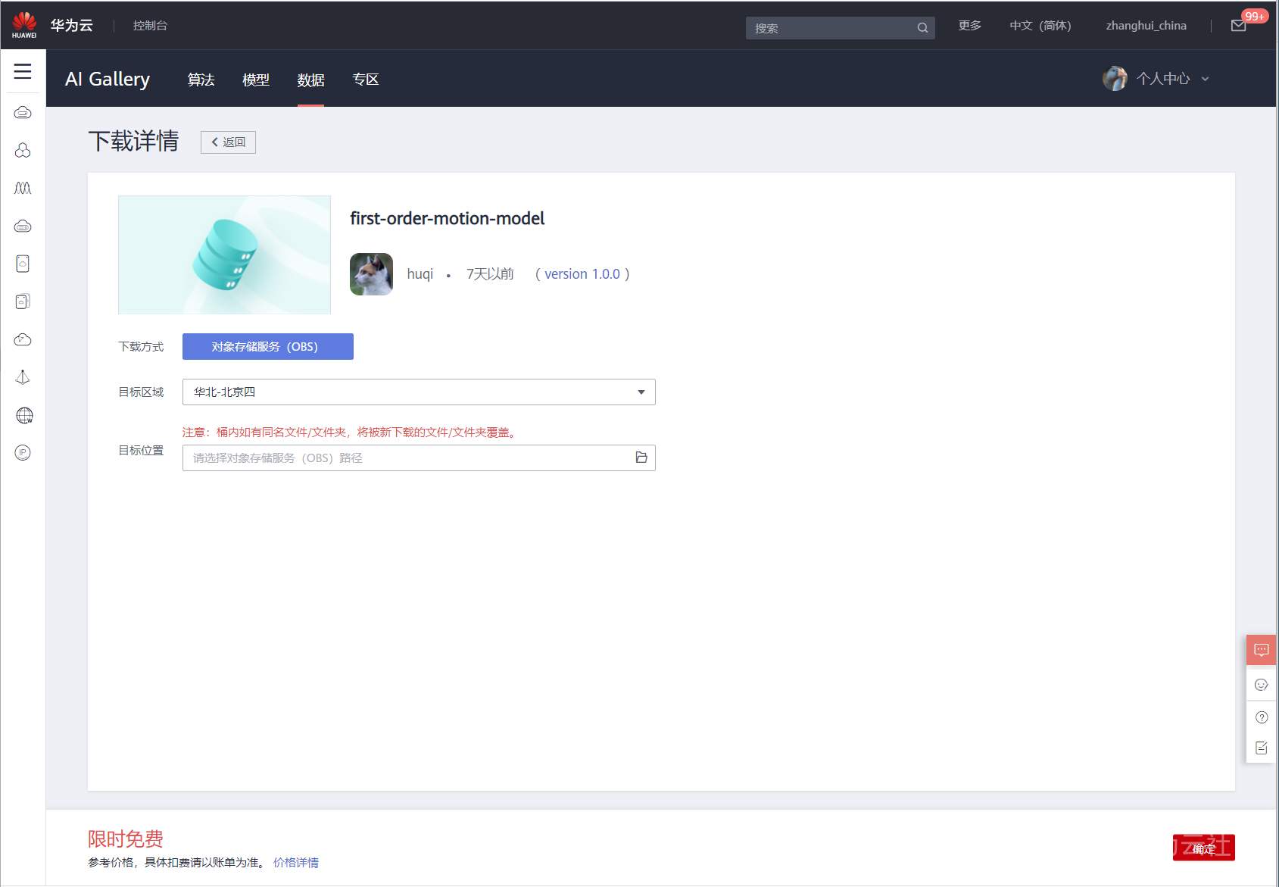Click the hexagon cluster sidebar icon
Viewport: 1279px width, 887px height.
click(x=23, y=150)
